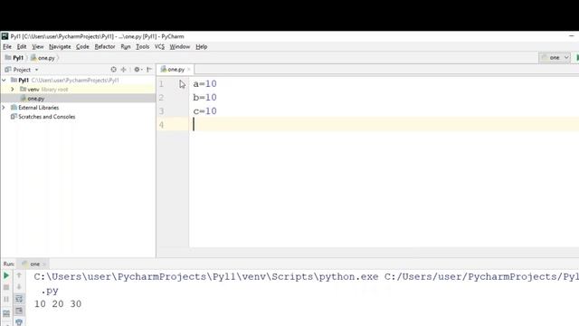Click the scroll-from-source target icon in Project panel

113,70
